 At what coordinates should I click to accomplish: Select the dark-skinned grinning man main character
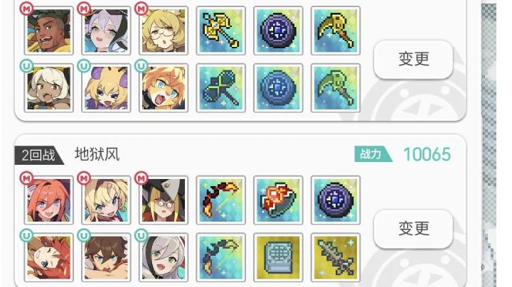[48, 31]
